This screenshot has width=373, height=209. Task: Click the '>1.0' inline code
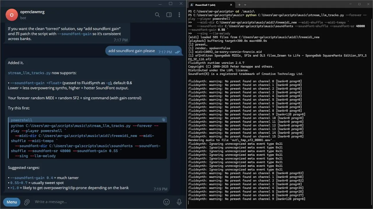click(14, 188)
